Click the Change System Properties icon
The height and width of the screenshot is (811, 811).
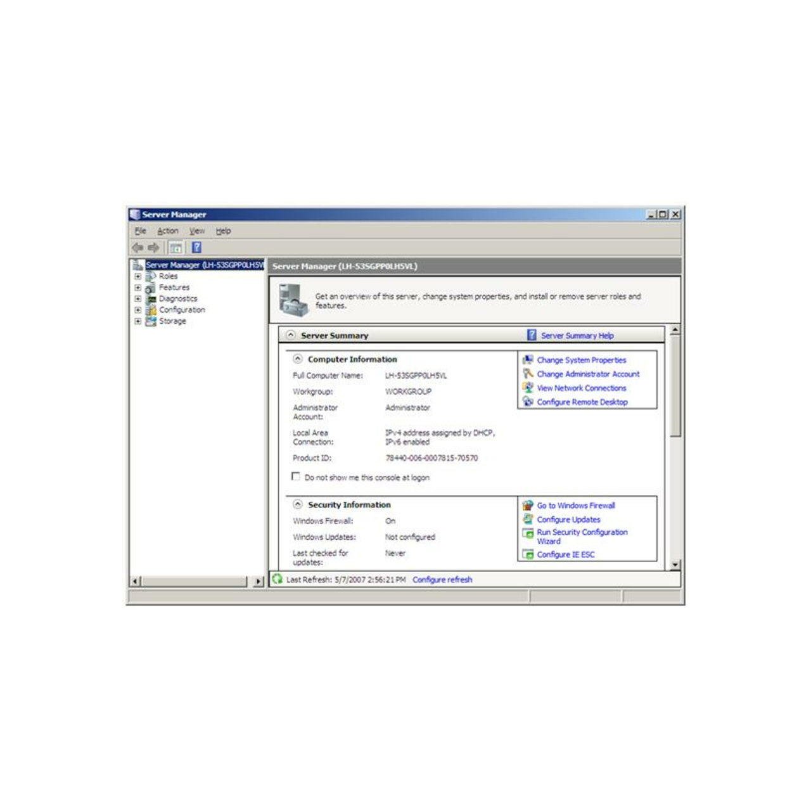pyautogui.click(x=528, y=360)
